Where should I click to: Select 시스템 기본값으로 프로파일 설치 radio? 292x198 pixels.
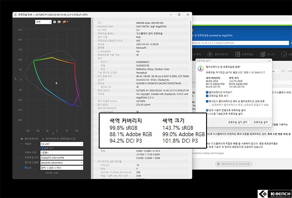[207, 114]
